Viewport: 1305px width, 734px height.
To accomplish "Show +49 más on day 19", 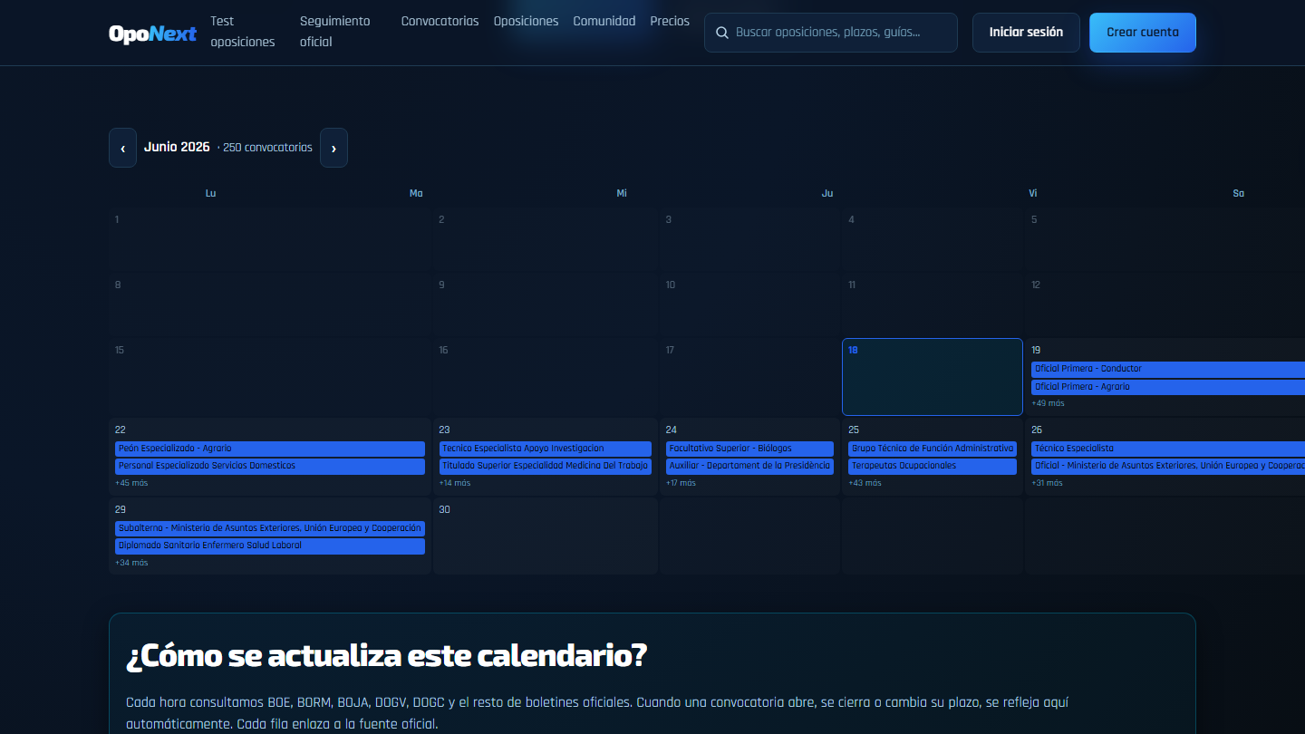I will click(1048, 403).
